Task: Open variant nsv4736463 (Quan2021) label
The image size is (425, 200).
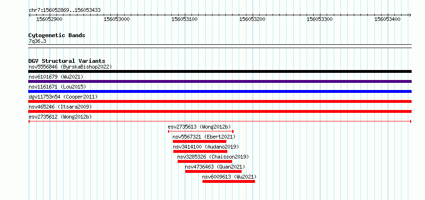Action: click(215, 167)
